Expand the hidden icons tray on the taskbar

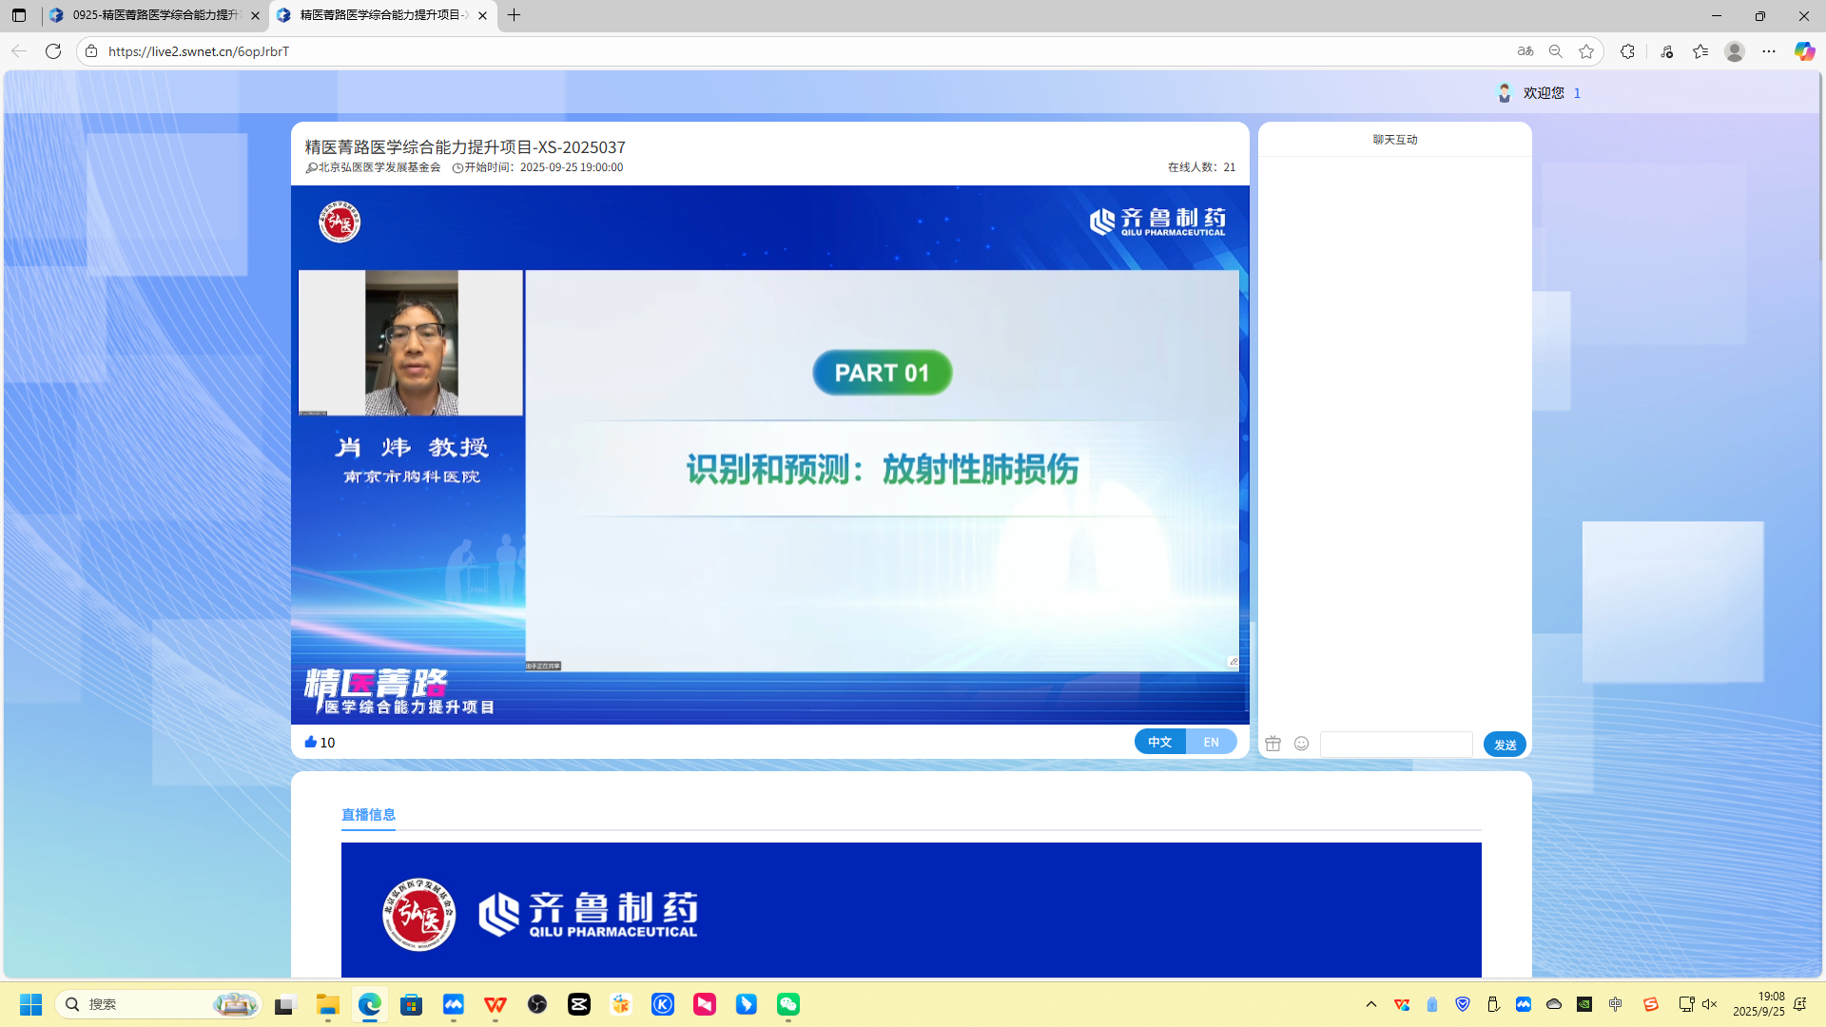pyautogui.click(x=1370, y=1004)
